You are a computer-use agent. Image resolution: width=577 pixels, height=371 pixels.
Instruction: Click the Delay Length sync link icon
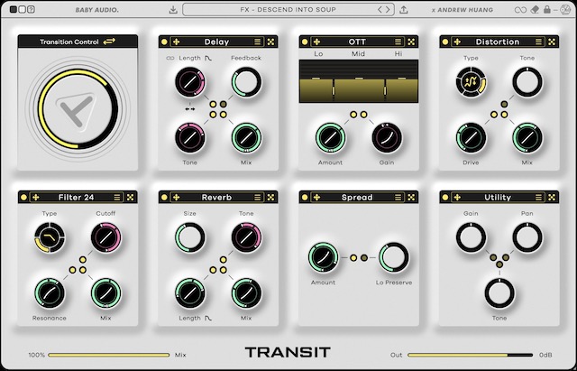tap(168, 58)
